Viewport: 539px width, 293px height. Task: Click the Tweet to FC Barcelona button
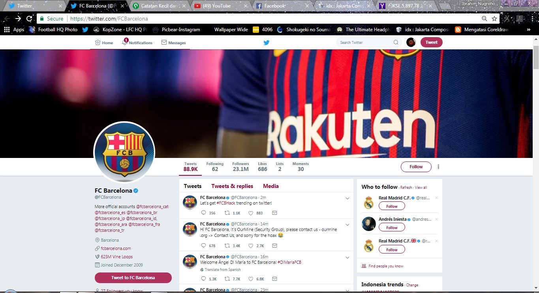point(133,278)
